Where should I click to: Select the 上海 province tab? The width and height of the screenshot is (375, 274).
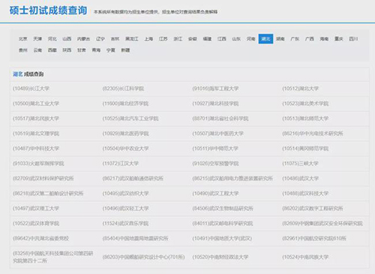148,39
